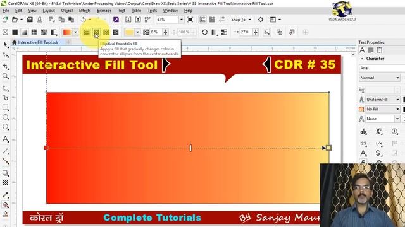The width and height of the screenshot is (405, 227).
Task: Select the Connector tool
Action: click(6, 161)
